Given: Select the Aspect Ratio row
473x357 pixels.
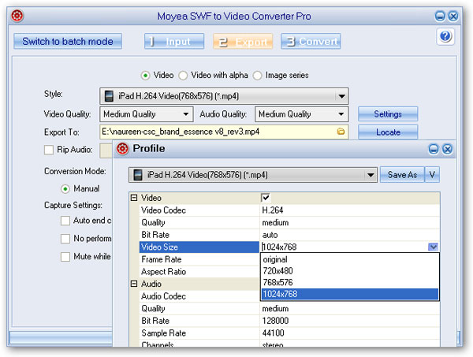Looking at the screenshot, I should pyautogui.click(x=199, y=272).
